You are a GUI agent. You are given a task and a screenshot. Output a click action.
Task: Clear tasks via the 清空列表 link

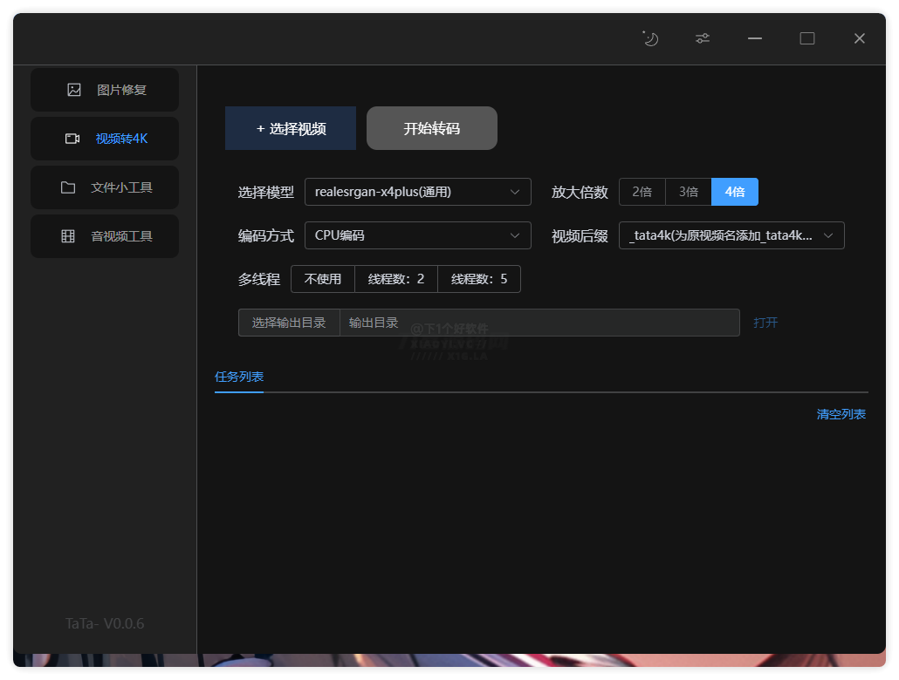pyautogui.click(x=841, y=414)
